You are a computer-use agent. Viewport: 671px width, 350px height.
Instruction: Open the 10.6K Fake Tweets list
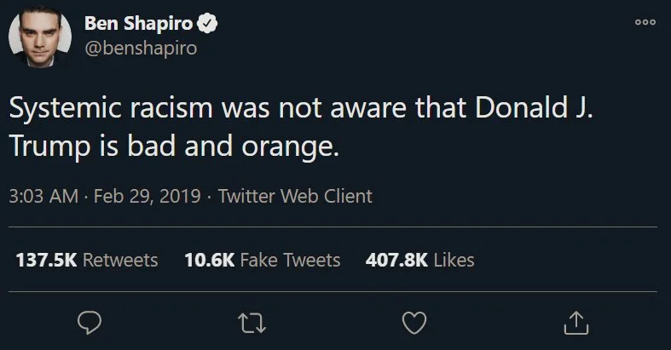coord(262,260)
